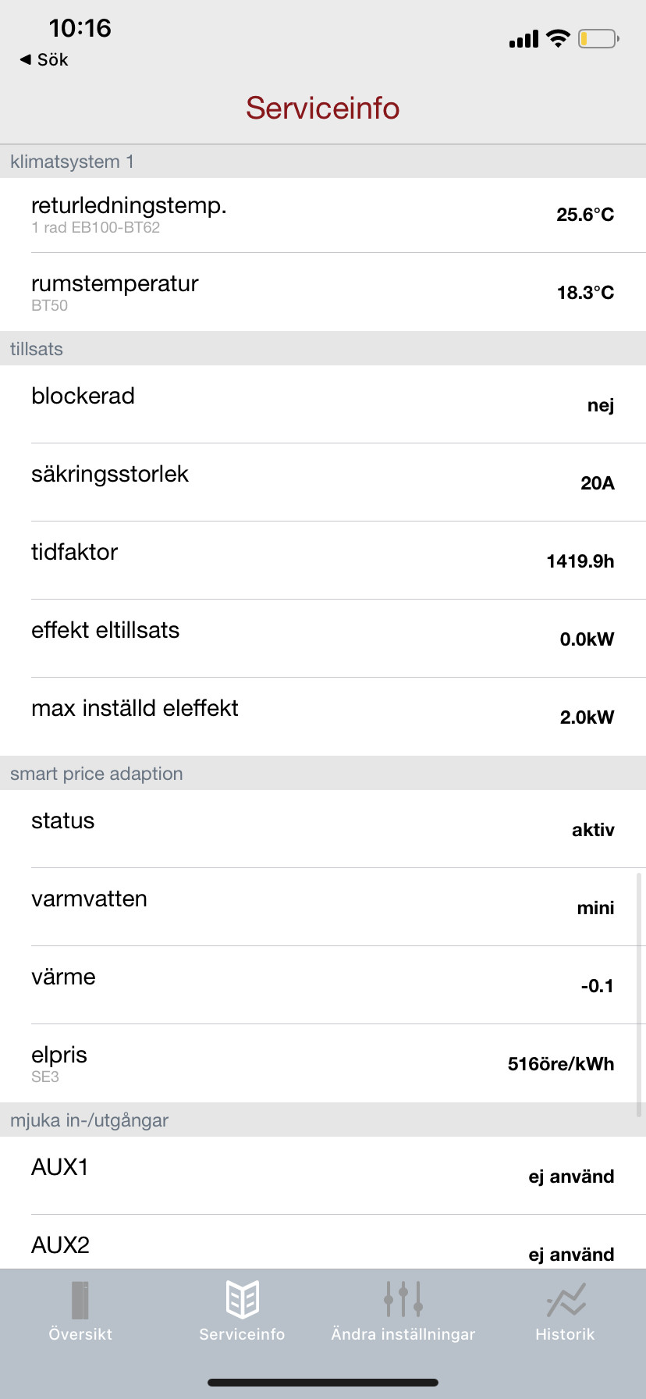
Task: Tap the cellular signal bars
Action: 524,39
